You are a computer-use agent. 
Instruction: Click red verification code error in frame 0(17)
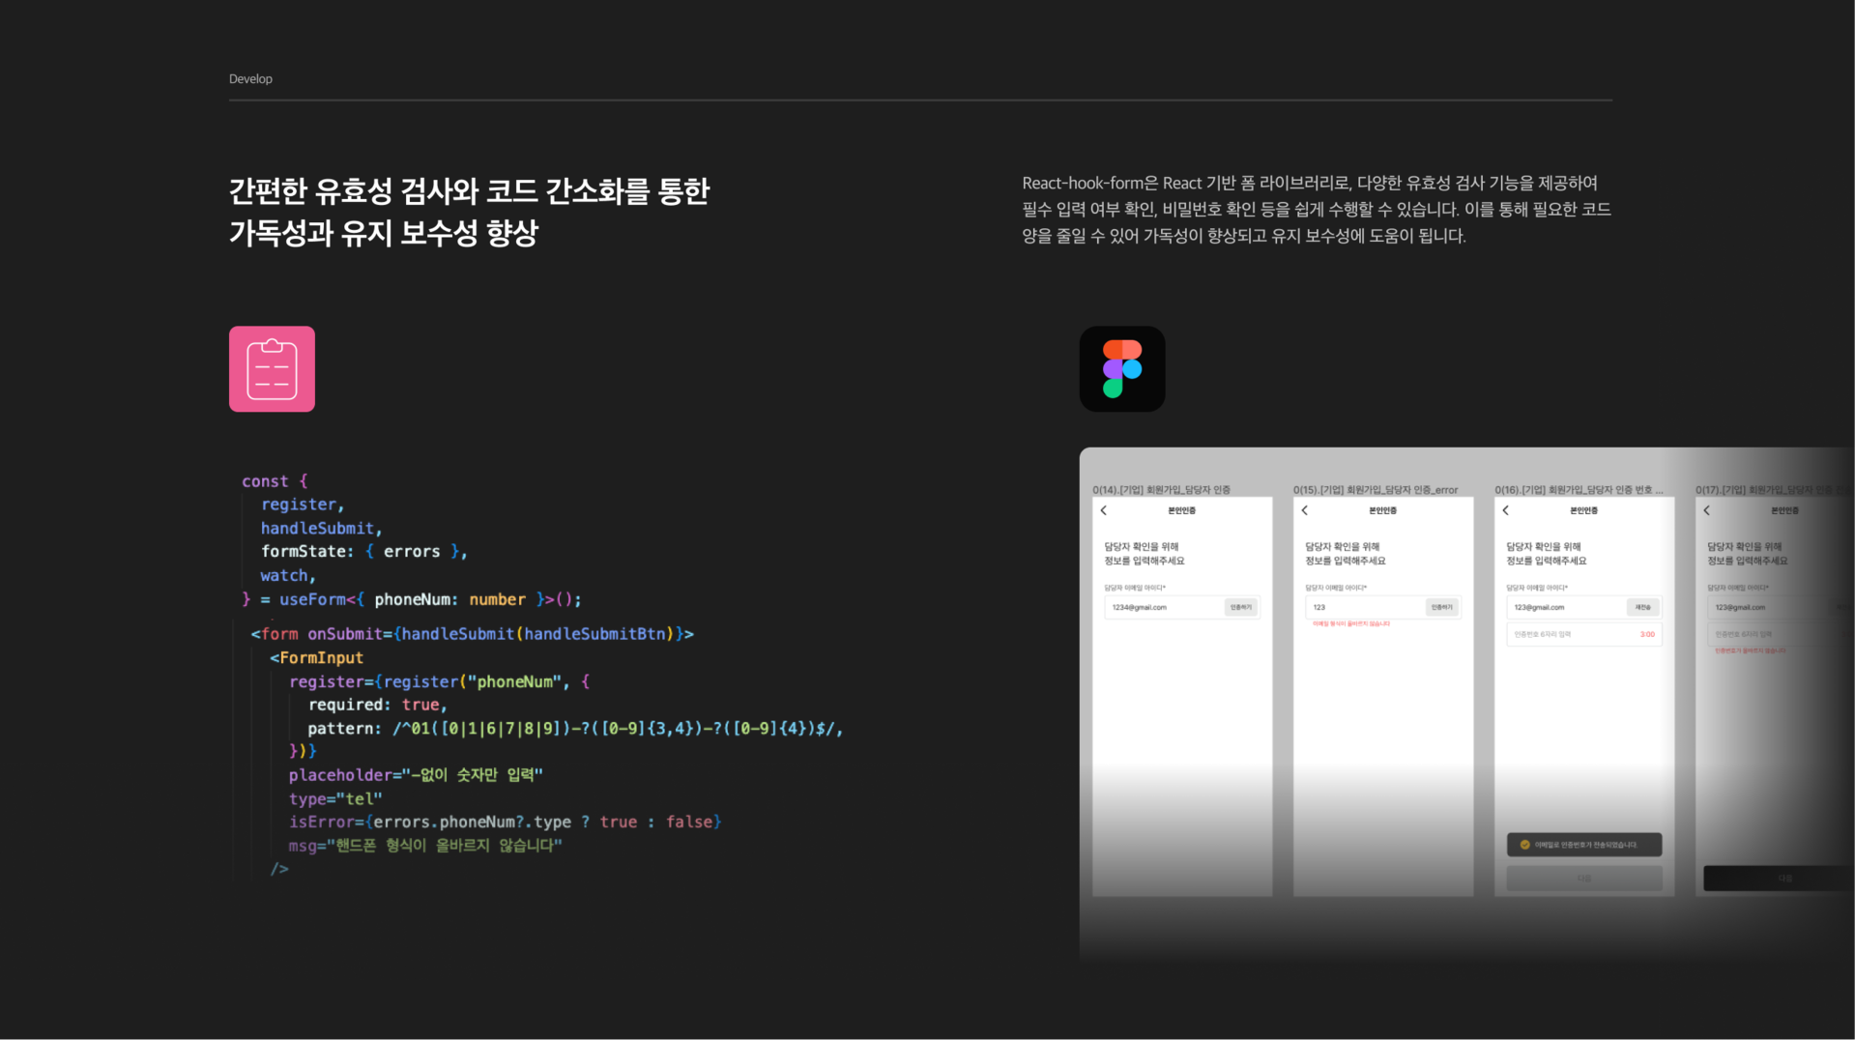coord(1750,650)
